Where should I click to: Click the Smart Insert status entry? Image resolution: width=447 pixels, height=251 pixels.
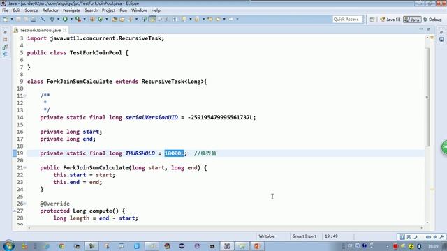coord(305,236)
